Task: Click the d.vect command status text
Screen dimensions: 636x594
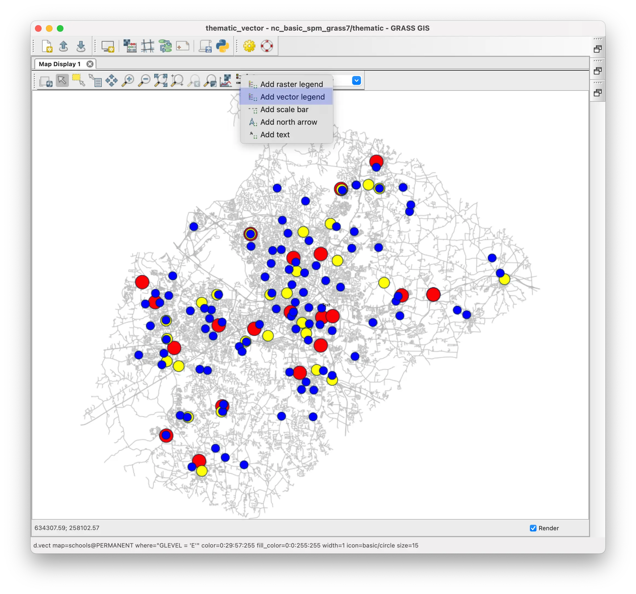Action: (226, 545)
